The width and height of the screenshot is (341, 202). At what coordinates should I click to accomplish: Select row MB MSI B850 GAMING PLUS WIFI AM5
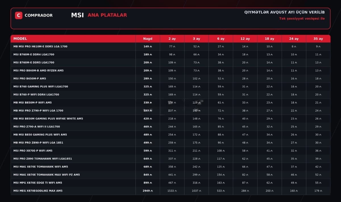click(x=170, y=134)
